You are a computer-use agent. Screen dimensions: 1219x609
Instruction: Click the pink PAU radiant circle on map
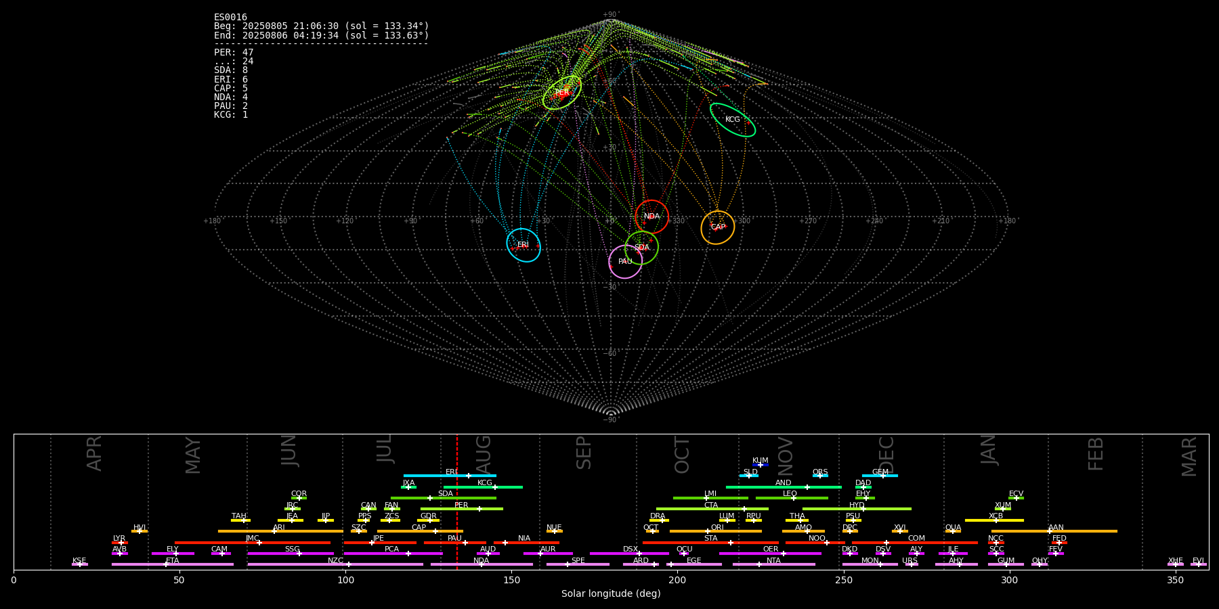coord(625,262)
